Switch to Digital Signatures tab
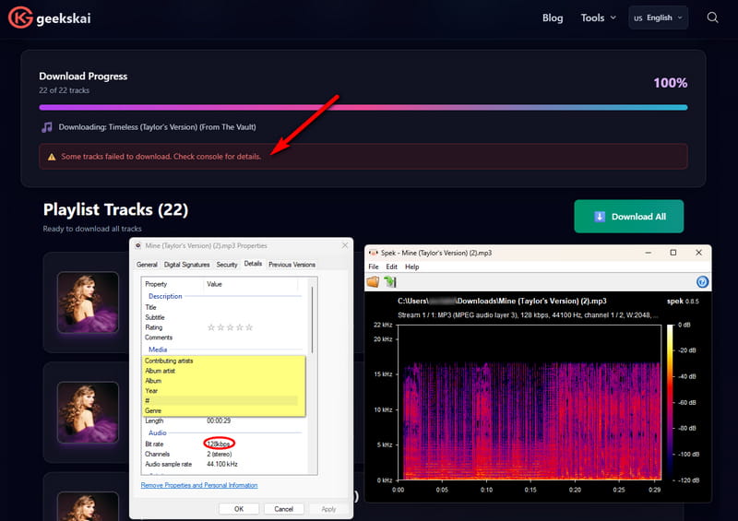738x521 pixels. (x=187, y=265)
